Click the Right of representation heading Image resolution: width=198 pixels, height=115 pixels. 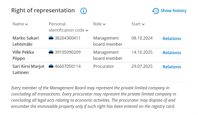point(43,11)
